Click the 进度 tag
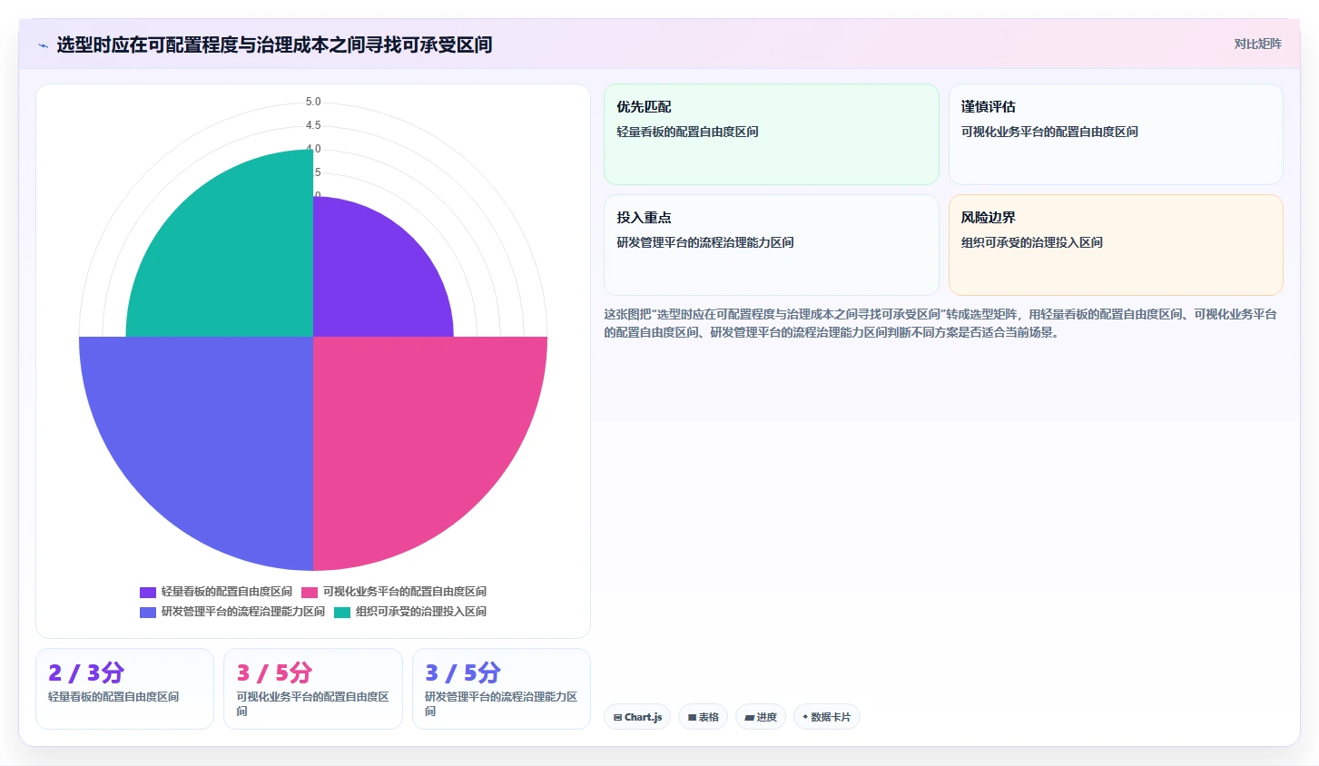The height and width of the screenshot is (766, 1319). coord(761,717)
